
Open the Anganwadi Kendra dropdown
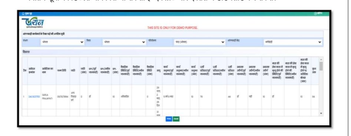pyautogui.click(x=292, y=42)
